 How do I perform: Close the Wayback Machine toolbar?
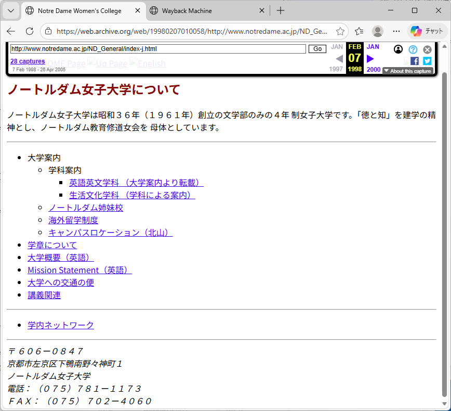pos(427,49)
